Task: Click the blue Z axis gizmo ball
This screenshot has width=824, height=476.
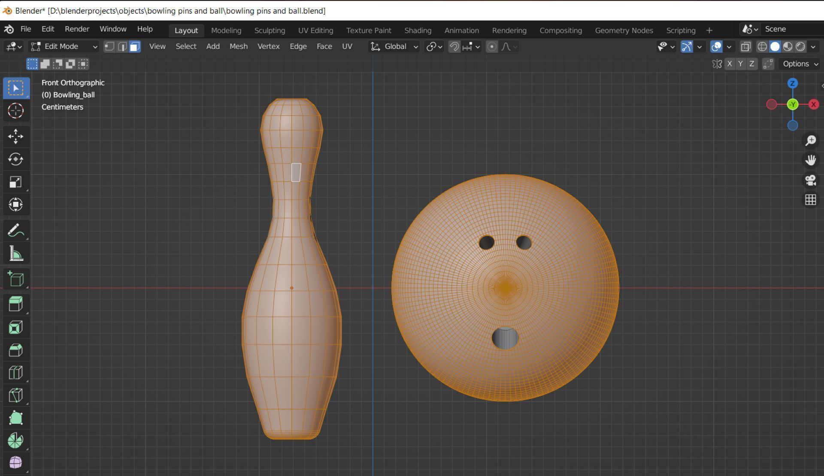Action: click(793, 83)
